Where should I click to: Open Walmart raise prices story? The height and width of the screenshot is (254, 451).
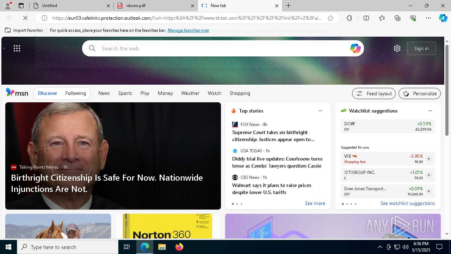click(x=272, y=189)
